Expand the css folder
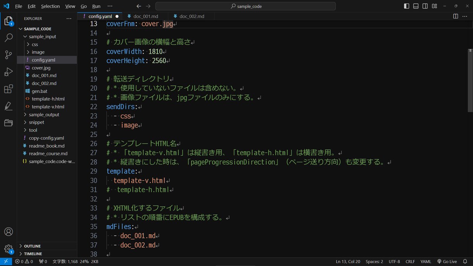This screenshot has height=266, width=473. [47, 44]
